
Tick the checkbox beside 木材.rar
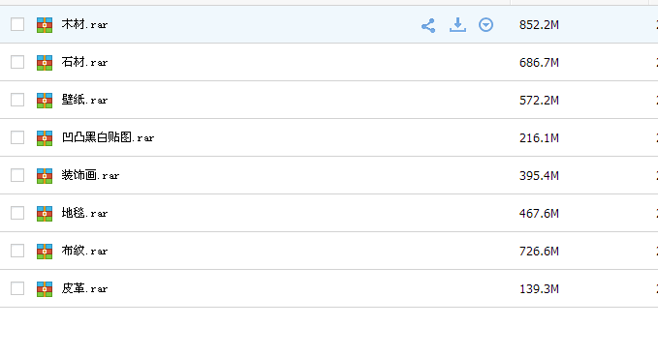click(17, 24)
